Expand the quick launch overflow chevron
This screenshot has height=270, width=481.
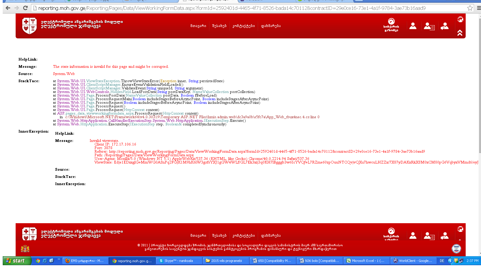pos(59,259)
